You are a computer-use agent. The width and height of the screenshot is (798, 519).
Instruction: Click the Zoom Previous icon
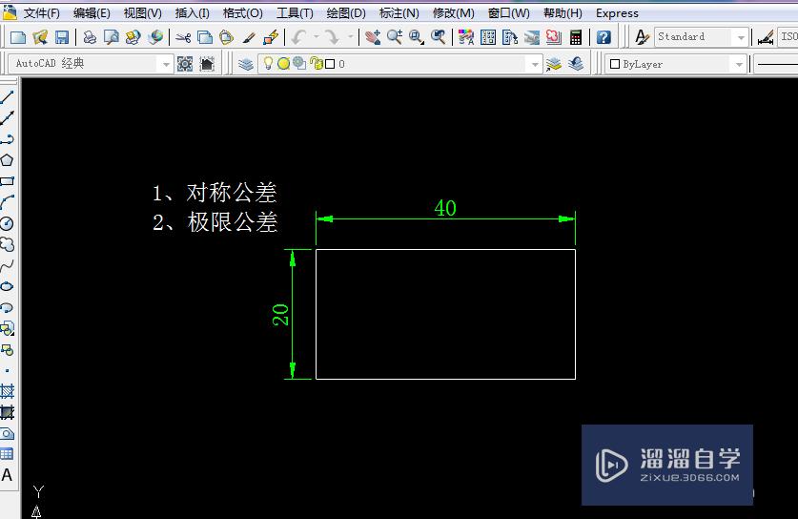[438, 37]
